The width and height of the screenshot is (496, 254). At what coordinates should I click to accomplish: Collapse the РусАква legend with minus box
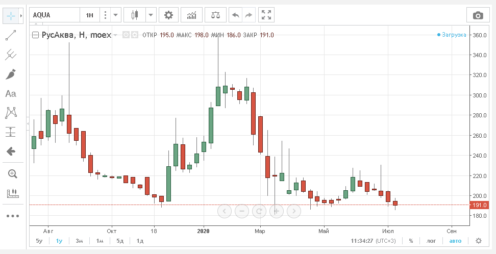tap(35, 35)
